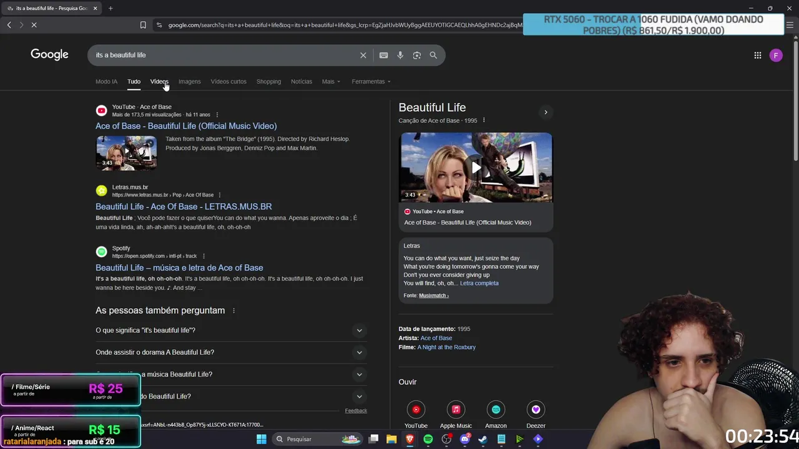
Task: Switch to the 'Imagens' tab
Action: (189, 82)
